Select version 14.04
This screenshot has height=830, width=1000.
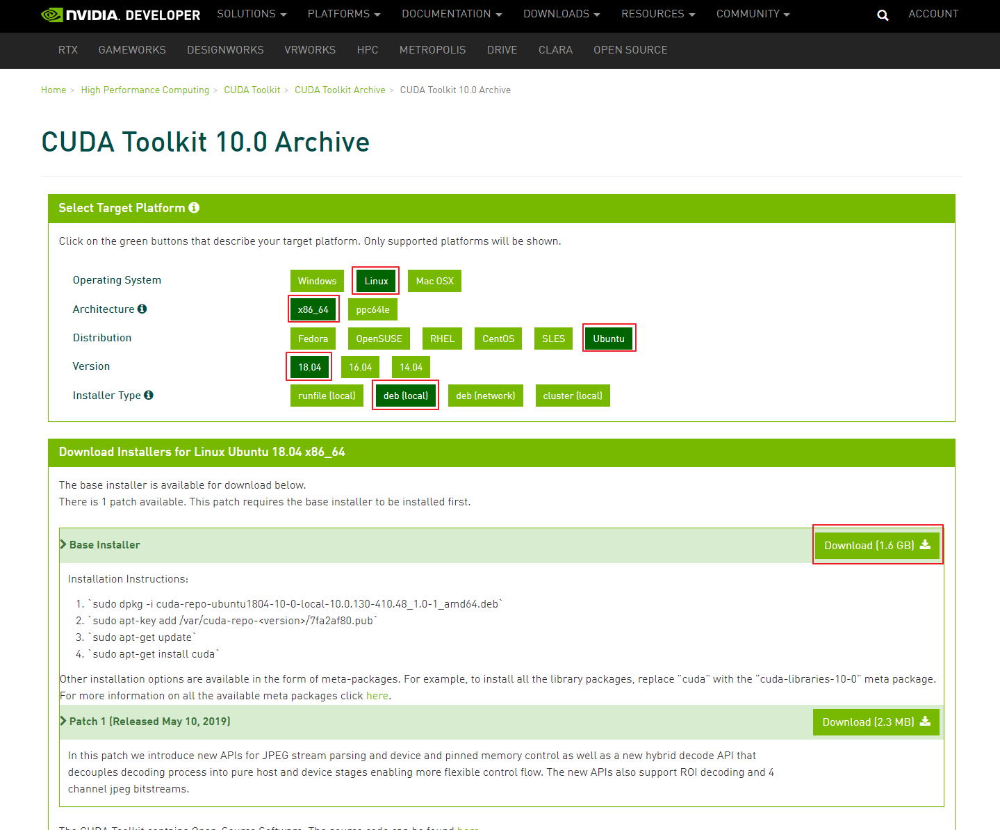[x=411, y=367]
